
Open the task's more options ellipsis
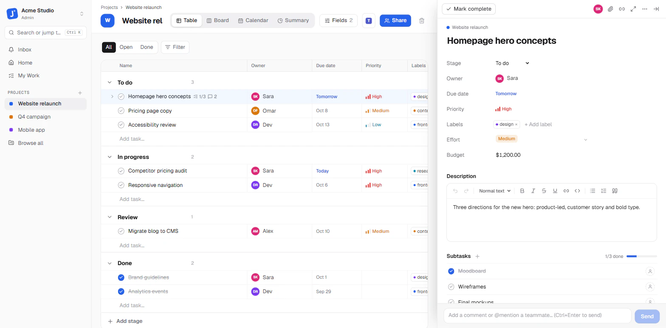645,9
